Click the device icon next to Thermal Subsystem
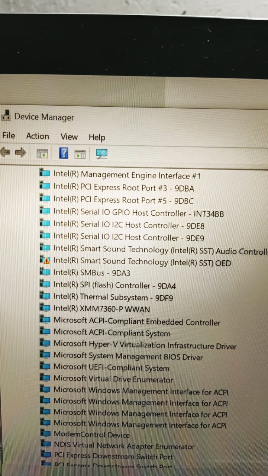 coord(45,296)
